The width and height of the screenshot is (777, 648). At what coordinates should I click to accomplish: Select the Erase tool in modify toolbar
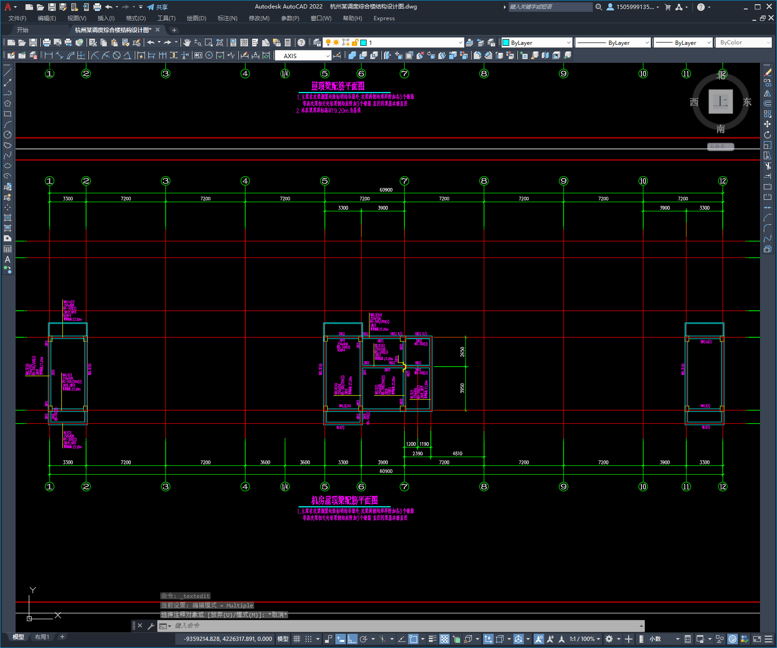[x=768, y=73]
